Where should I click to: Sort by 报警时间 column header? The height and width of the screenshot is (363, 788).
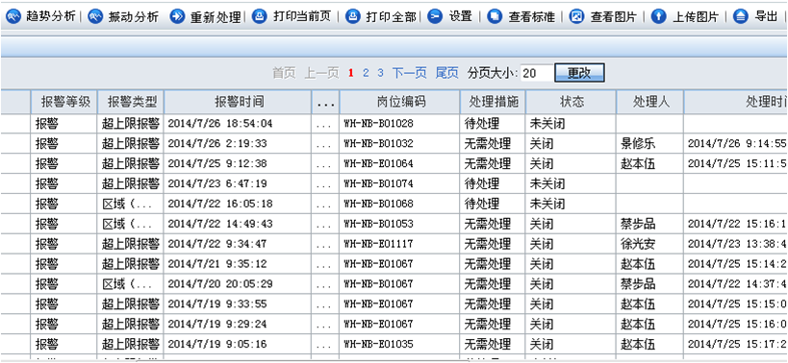coord(238,102)
